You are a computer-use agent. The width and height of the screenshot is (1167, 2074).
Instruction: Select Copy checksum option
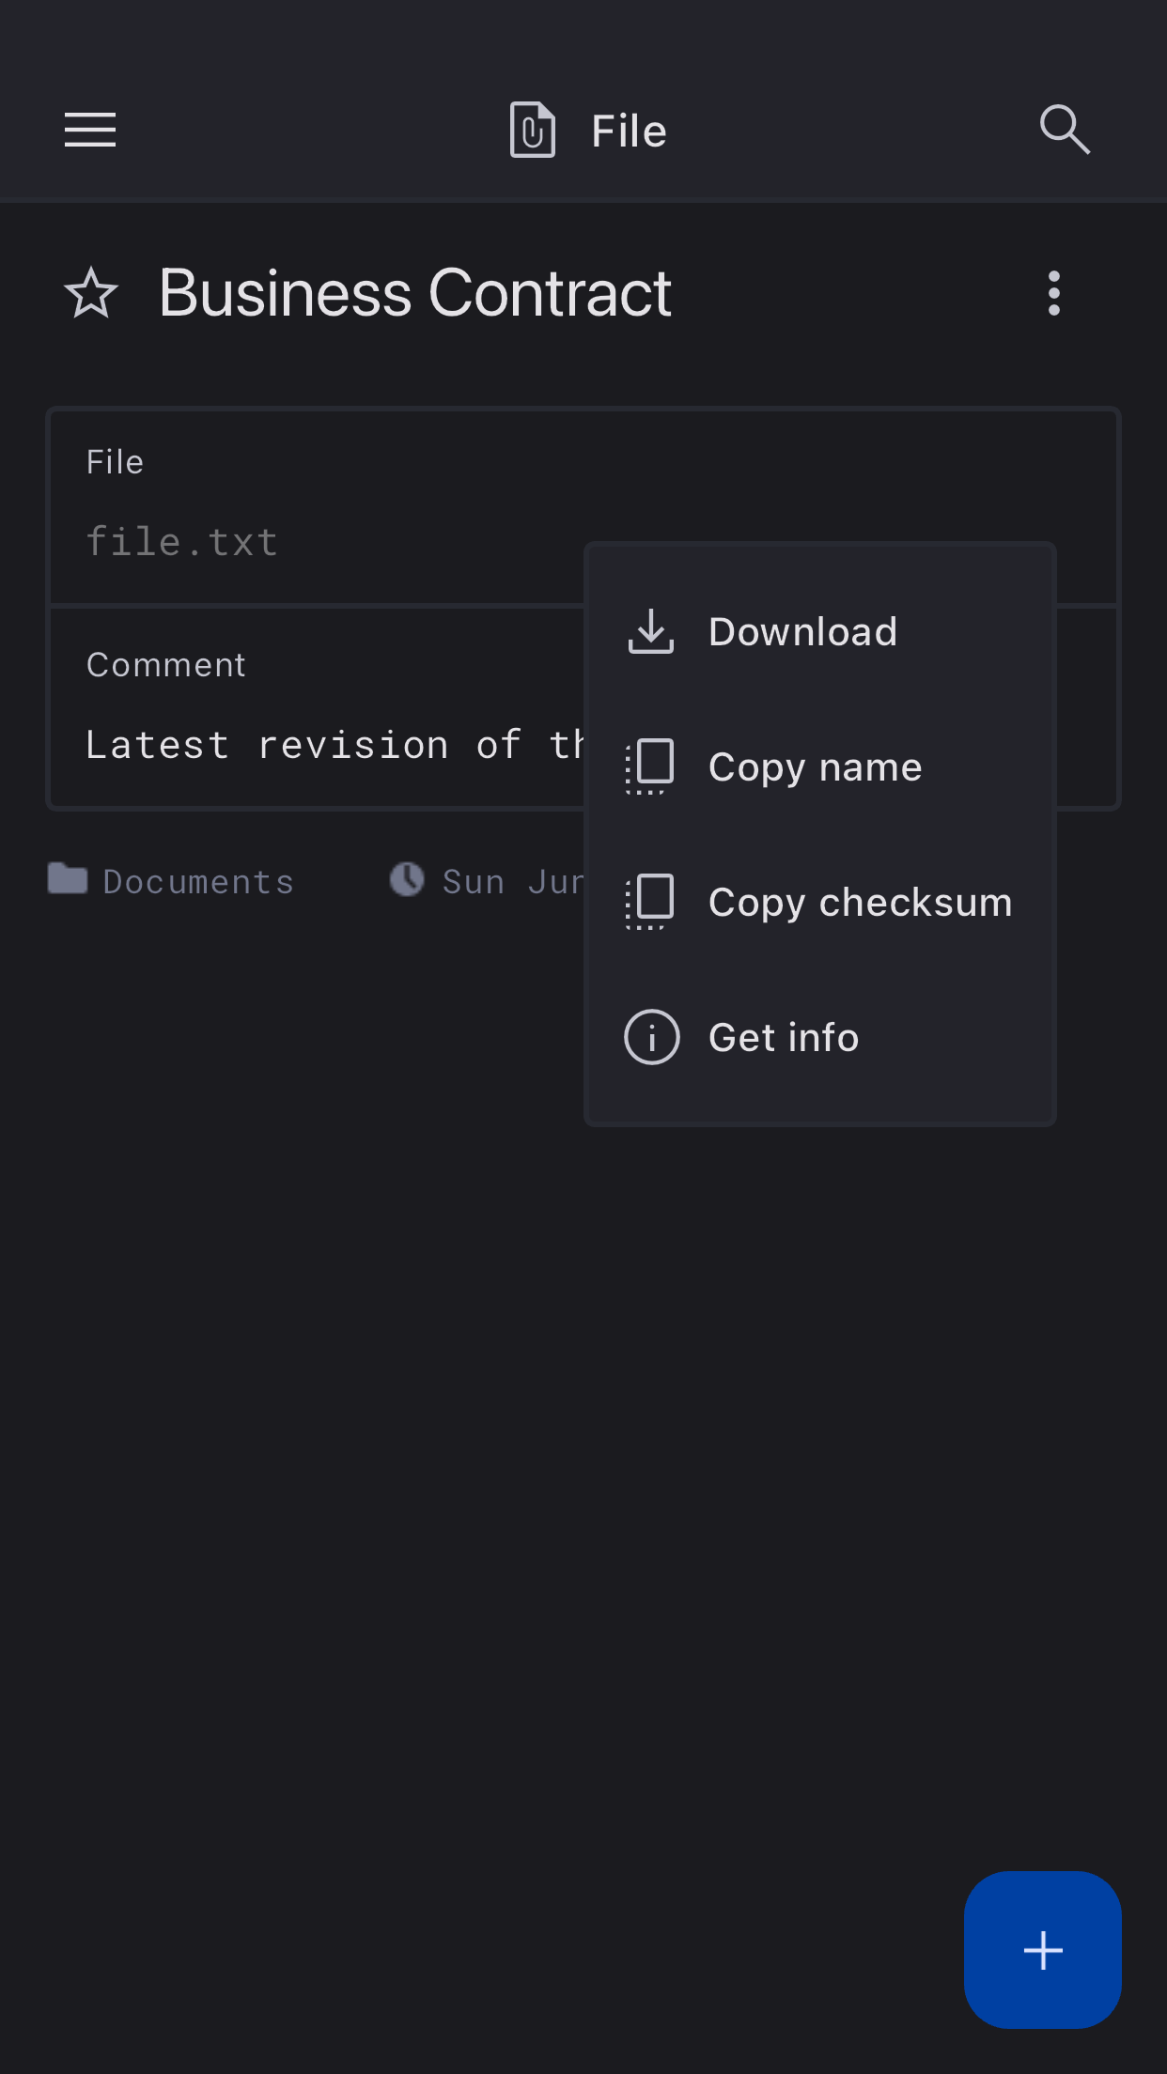point(860,903)
